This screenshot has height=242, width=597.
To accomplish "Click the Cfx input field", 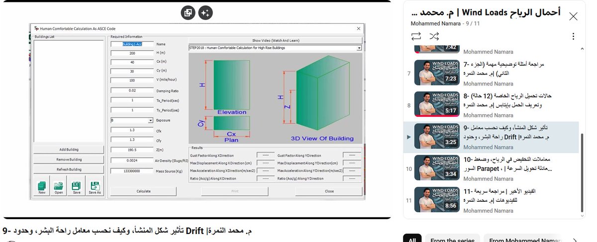I will [132, 131].
